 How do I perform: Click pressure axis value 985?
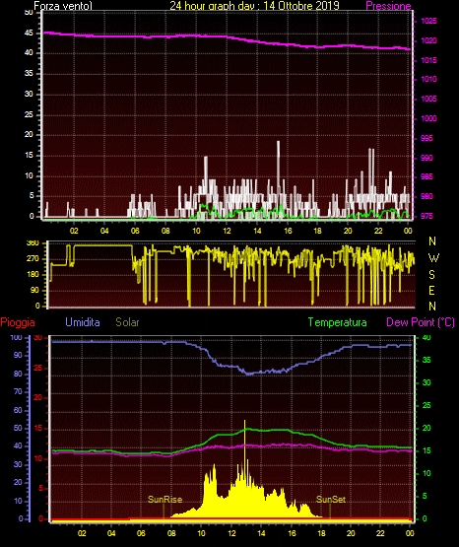426,176
